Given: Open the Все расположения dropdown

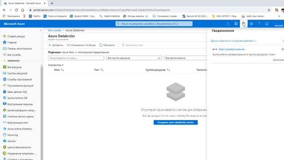Looking at the screenshot, I should click(x=185, y=58).
